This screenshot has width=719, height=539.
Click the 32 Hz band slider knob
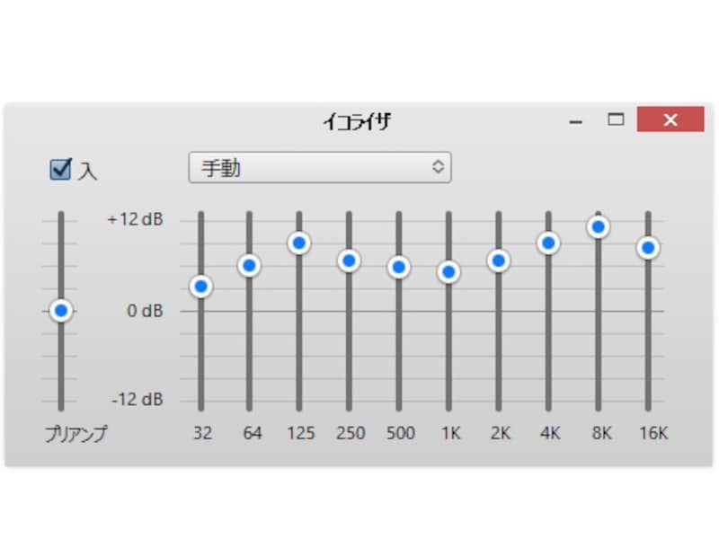[x=201, y=286]
